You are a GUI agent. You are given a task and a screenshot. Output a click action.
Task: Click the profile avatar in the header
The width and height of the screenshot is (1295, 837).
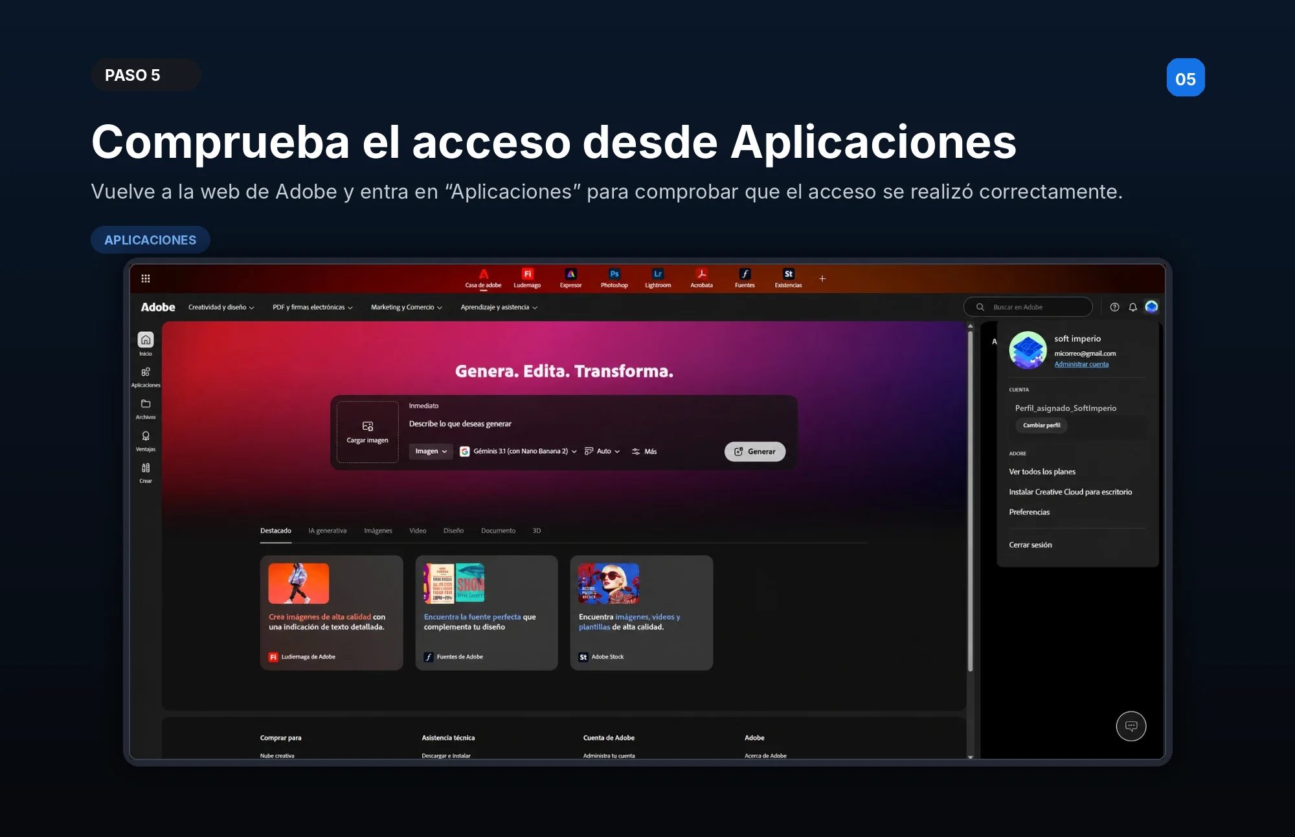click(x=1151, y=307)
